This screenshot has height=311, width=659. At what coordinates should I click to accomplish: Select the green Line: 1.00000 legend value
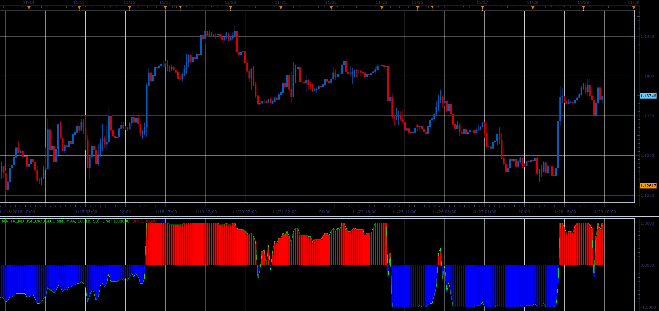pos(116,221)
